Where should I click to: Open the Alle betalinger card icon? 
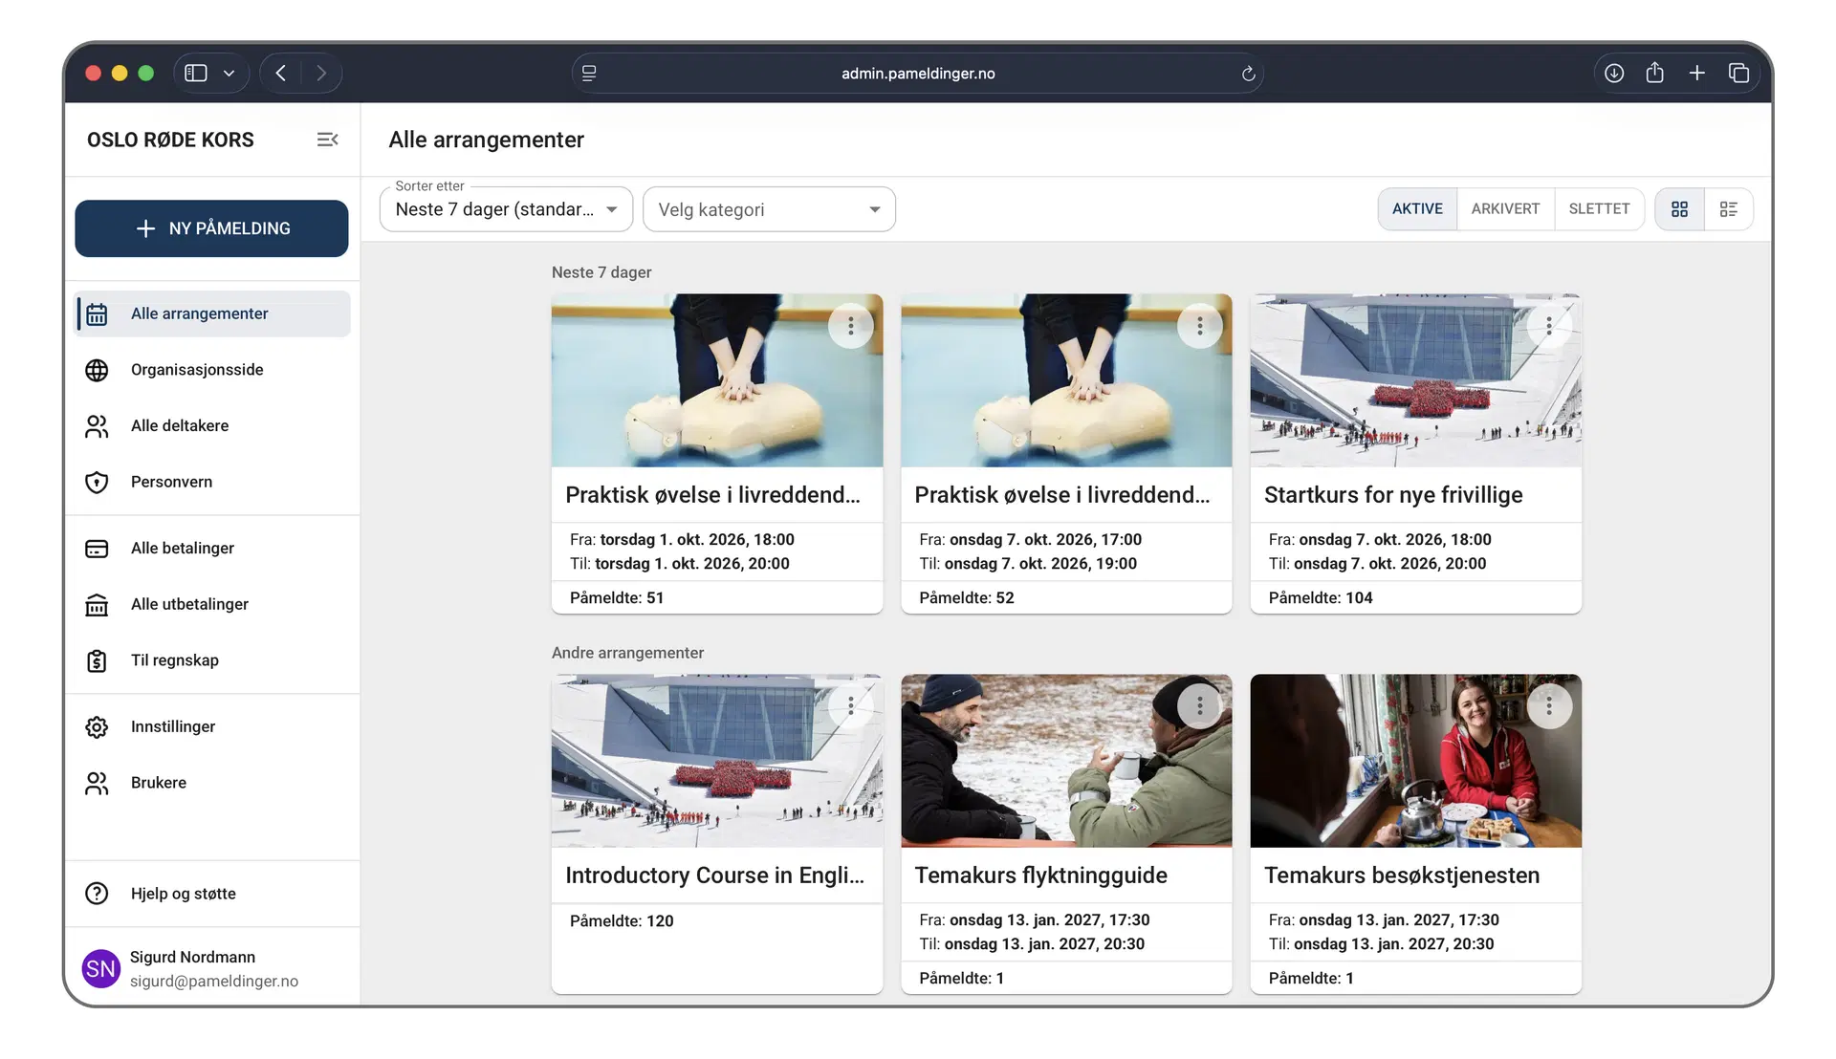click(97, 549)
